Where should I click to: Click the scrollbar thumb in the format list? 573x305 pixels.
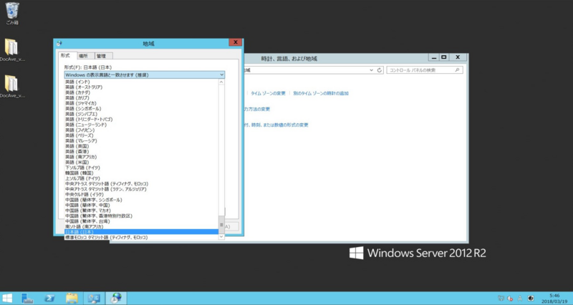221,225
